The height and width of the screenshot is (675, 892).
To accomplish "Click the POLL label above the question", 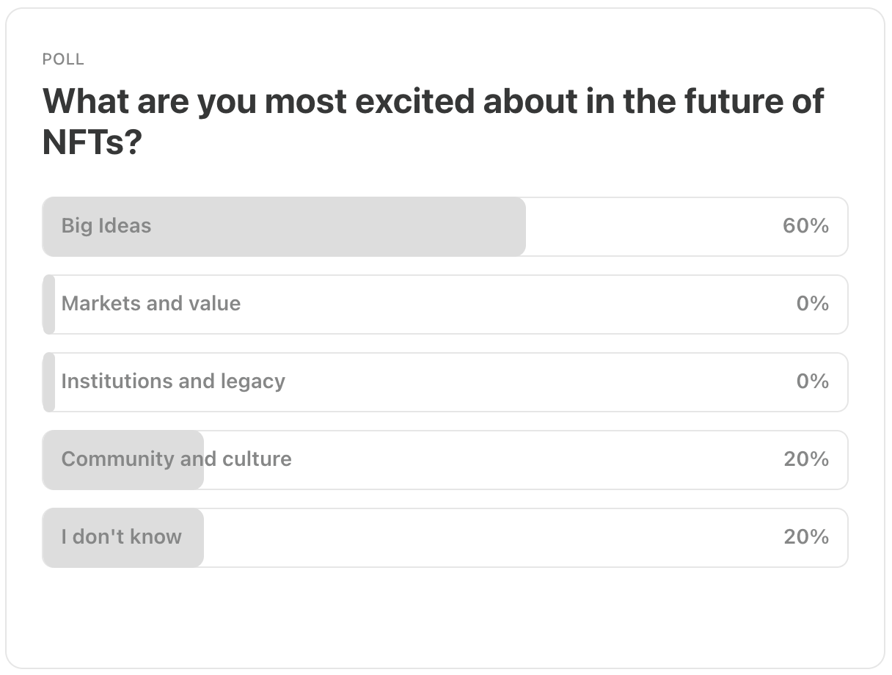I will tap(63, 59).
